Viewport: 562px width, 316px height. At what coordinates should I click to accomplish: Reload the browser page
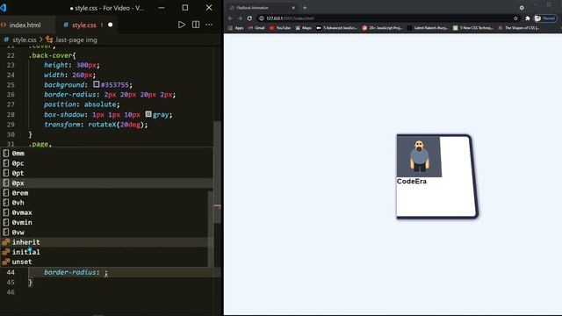[x=249, y=18]
